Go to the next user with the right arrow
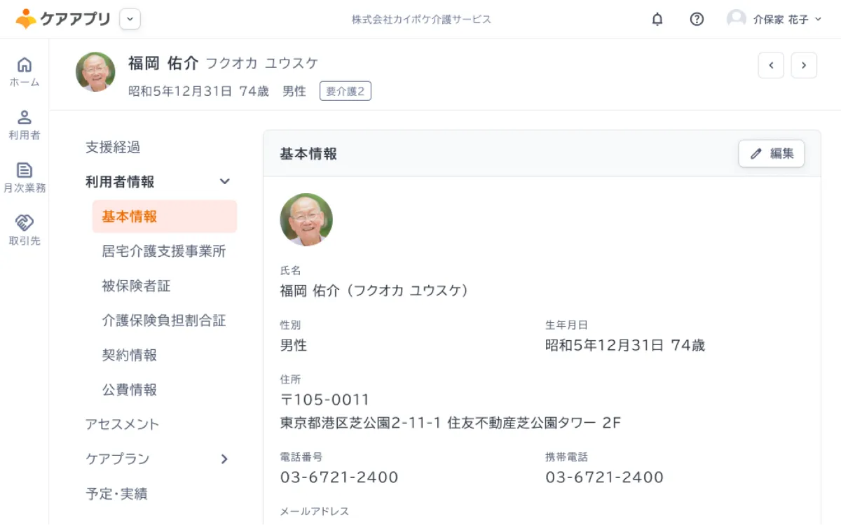The height and width of the screenshot is (525, 841). (x=804, y=64)
